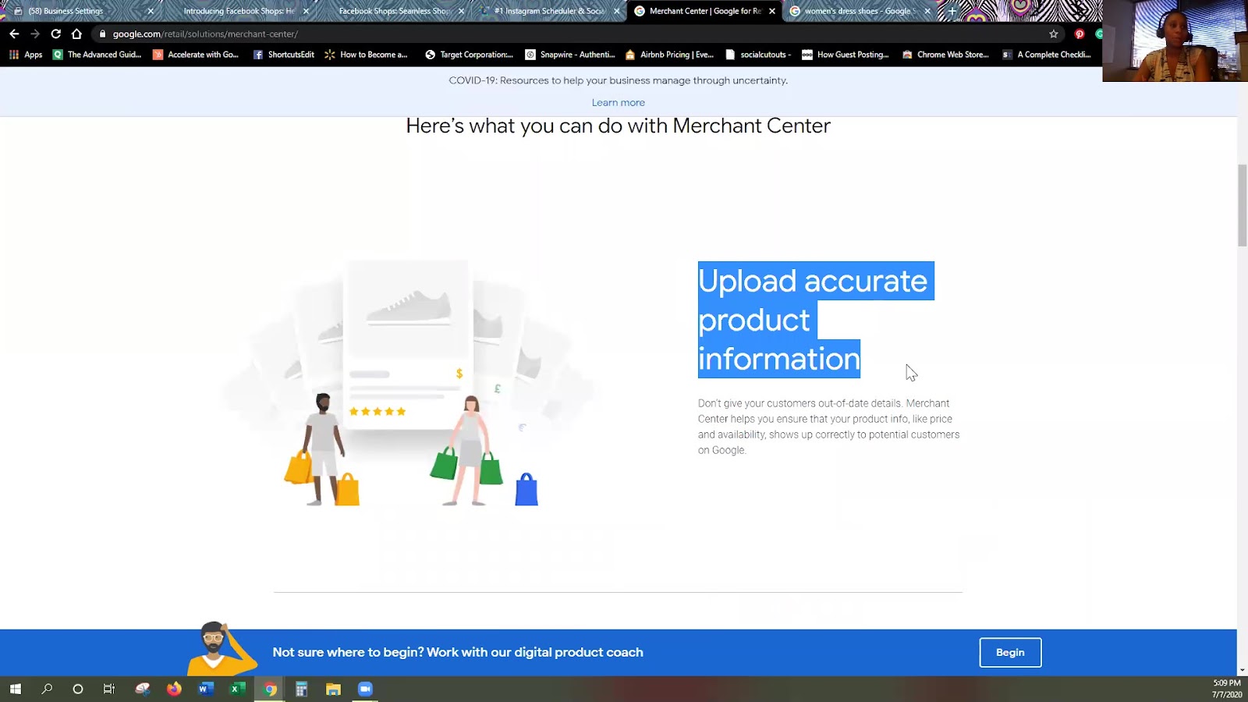Screen dimensions: 1248x702
Task: Close the Facebook Shops: Seamless Shopping tab
Action: [462, 11]
